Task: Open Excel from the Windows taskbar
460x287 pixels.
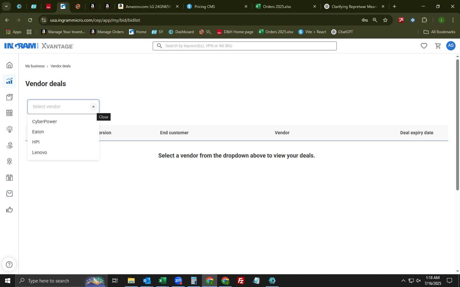Action: point(162,281)
